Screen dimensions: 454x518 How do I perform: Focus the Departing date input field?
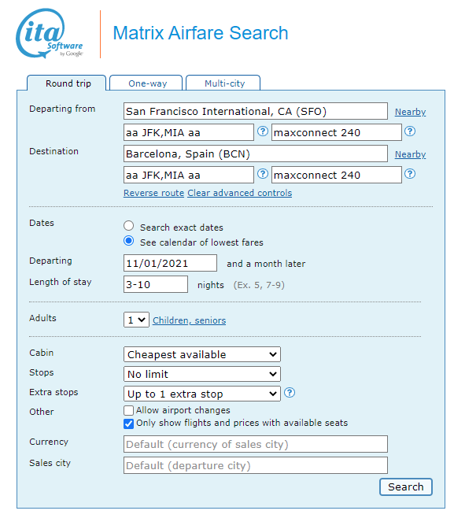[171, 263]
